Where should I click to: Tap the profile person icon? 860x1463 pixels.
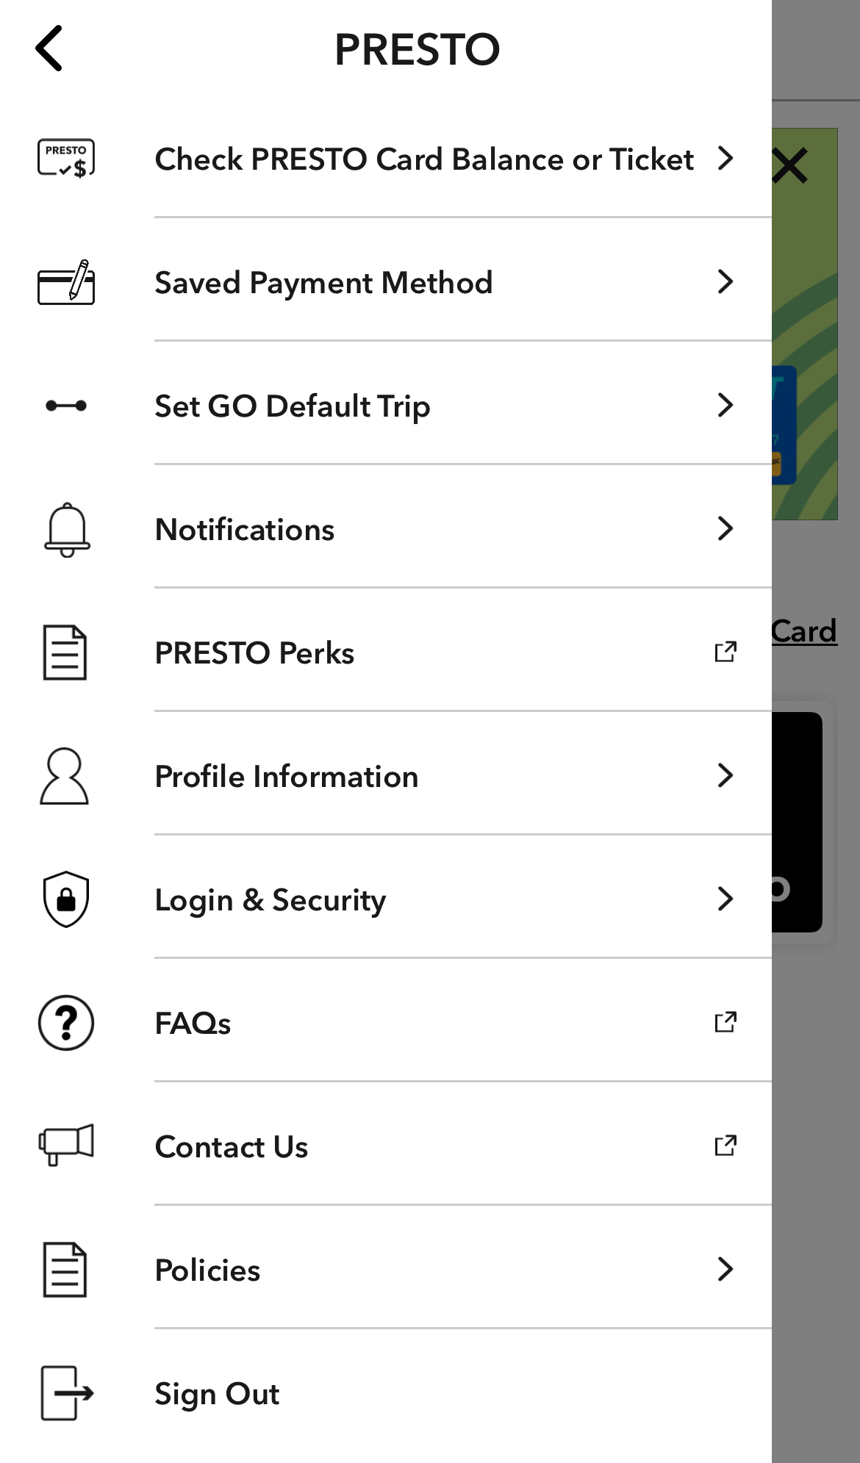point(65,776)
